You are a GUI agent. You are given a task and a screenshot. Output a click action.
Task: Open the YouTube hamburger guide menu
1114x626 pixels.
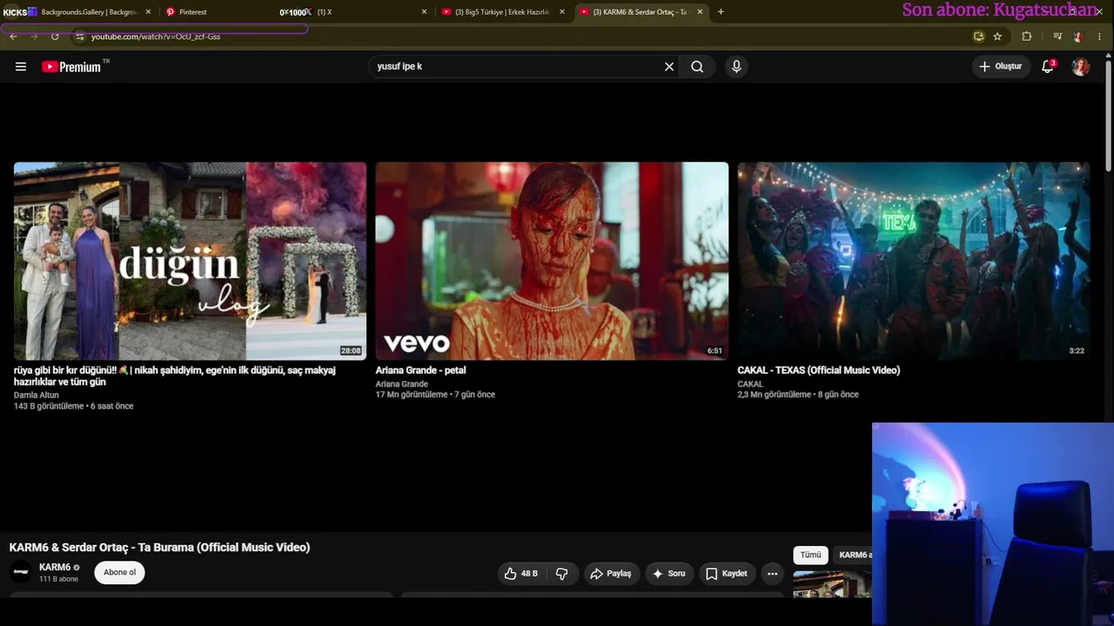tap(21, 67)
